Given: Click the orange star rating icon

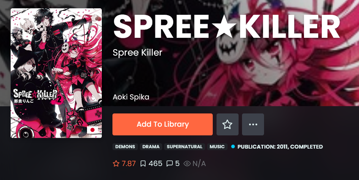Looking at the screenshot, I should pyautogui.click(x=116, y=164).
